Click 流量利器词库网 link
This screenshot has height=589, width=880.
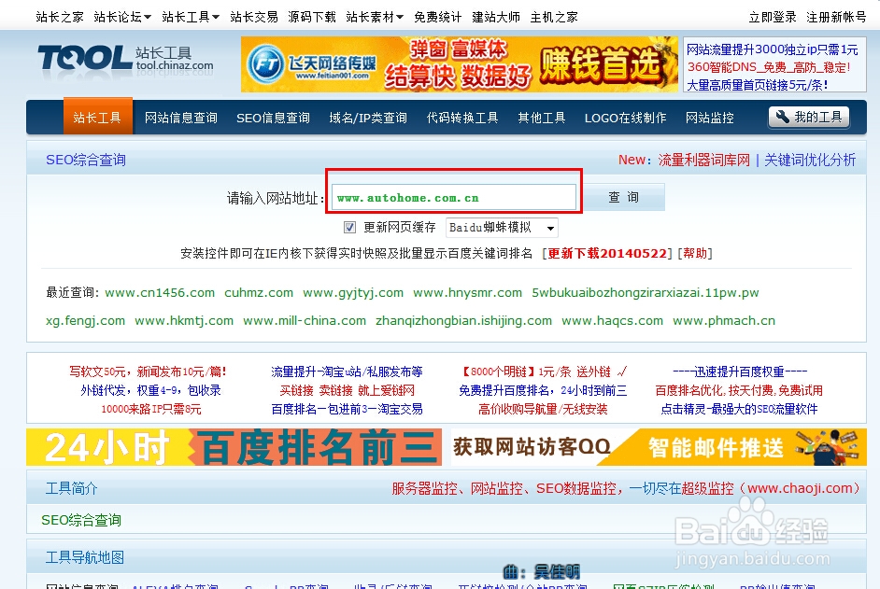(703, 160)
